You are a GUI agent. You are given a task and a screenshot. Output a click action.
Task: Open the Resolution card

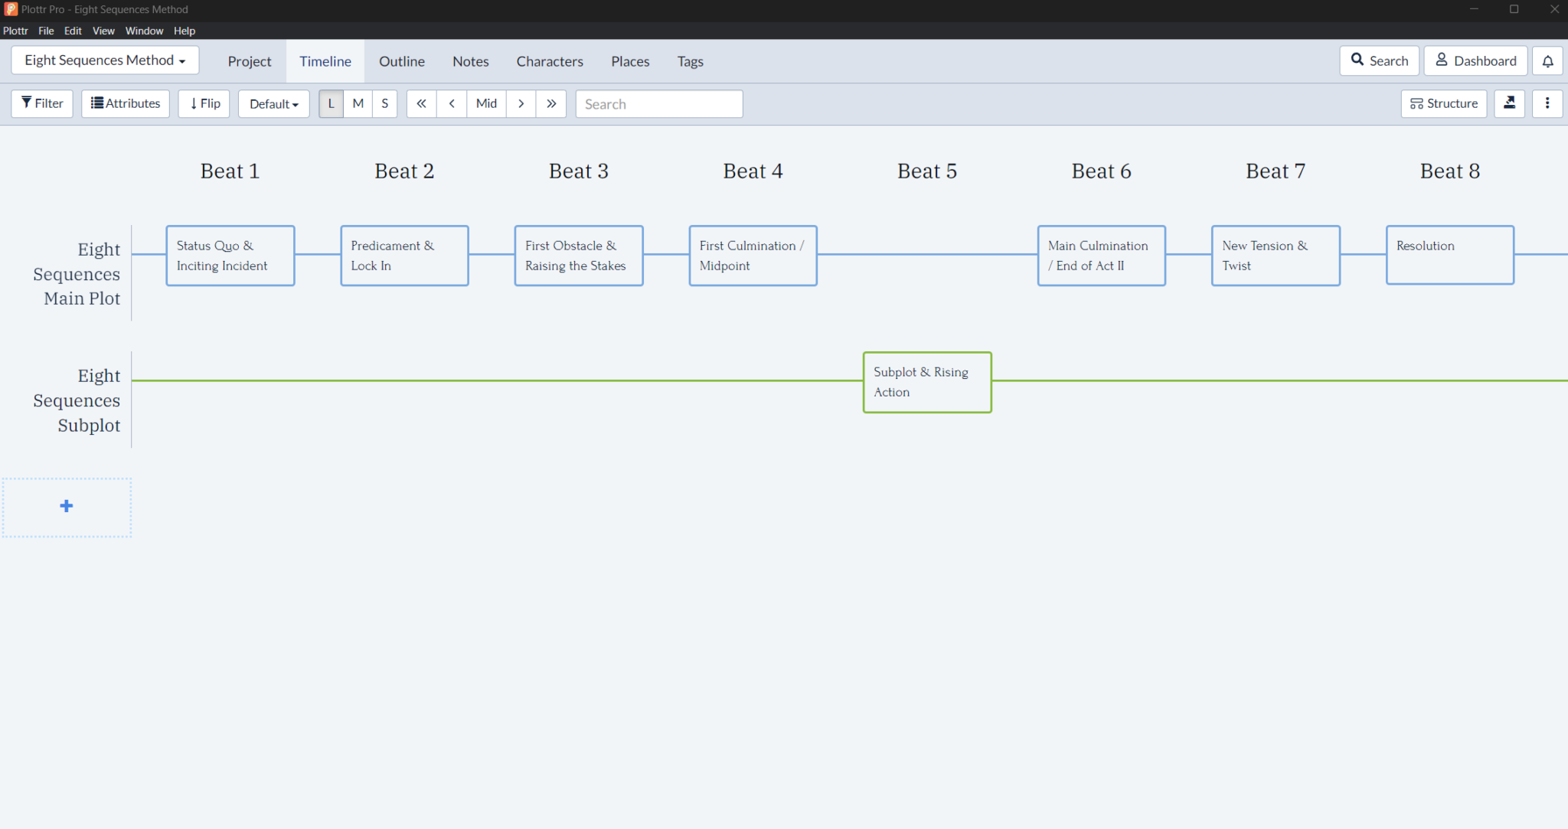point(1450,255)
